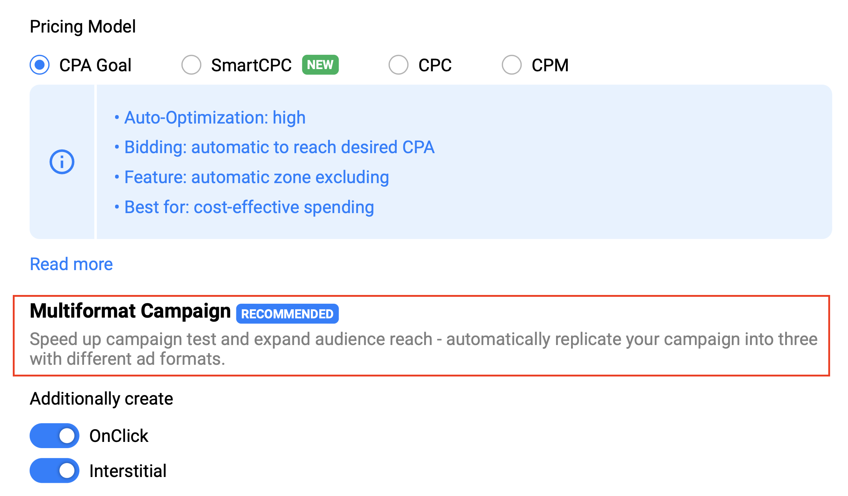This screenshot has width=848, height=496.
Task: Choose the SmartCPC radio option
Action: click(191, 65)
